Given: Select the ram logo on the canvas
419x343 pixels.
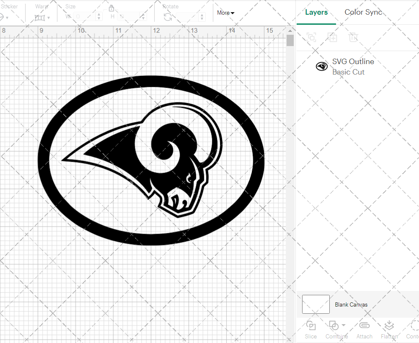Looking at the screenshot, I should point(151,160).
